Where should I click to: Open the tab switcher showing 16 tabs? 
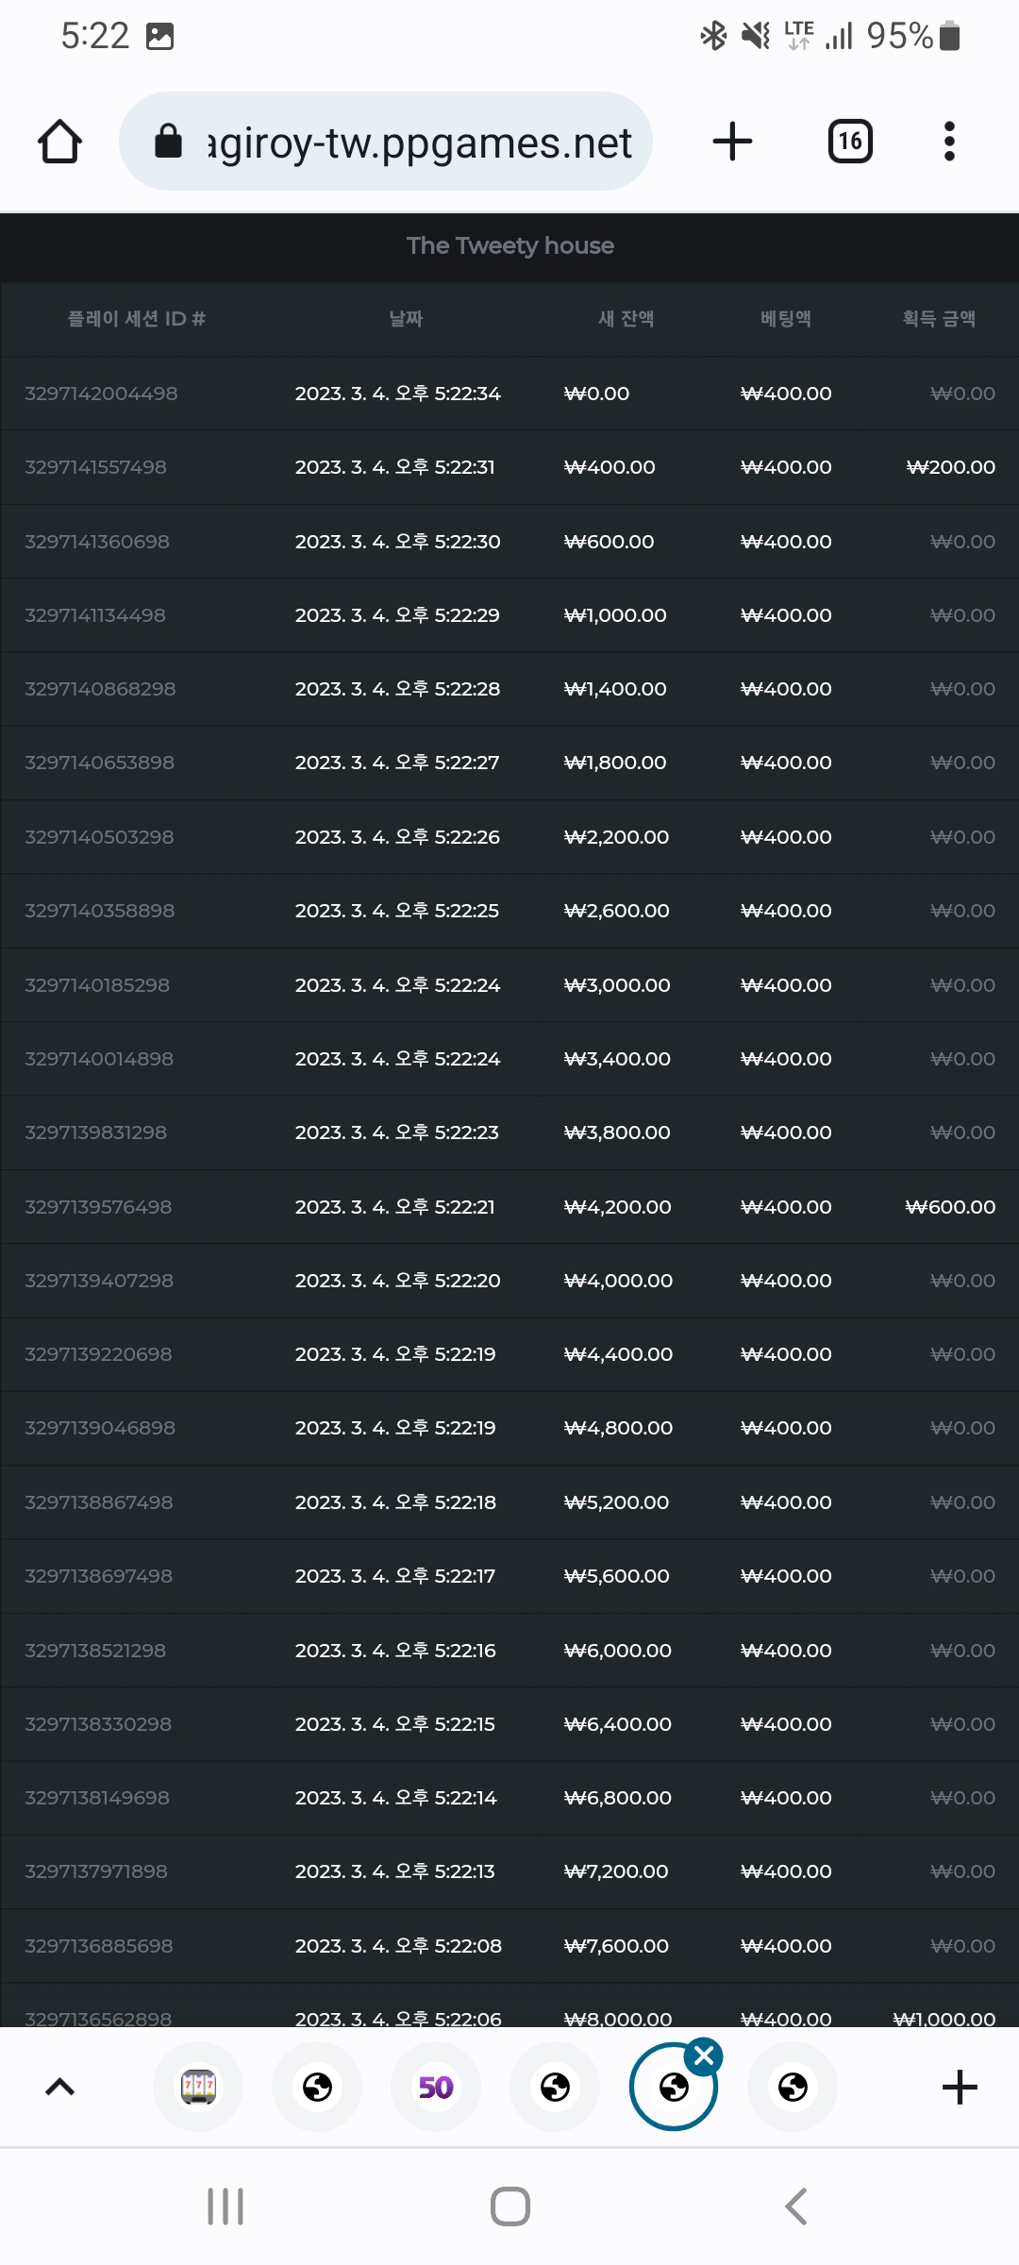[x=850, y=142]
